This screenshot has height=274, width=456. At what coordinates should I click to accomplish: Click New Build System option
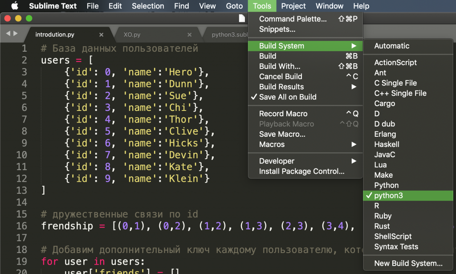point(408,263)
